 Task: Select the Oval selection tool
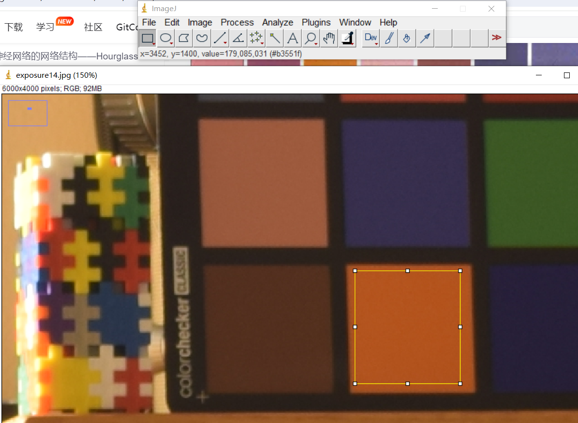click(166, 38)
